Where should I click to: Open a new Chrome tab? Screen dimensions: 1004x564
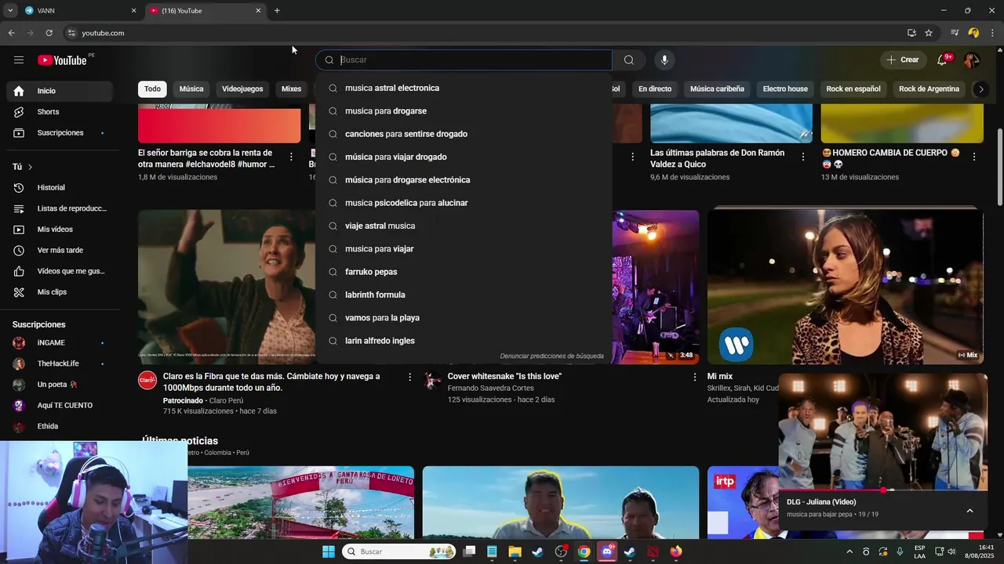click(277, 11)
